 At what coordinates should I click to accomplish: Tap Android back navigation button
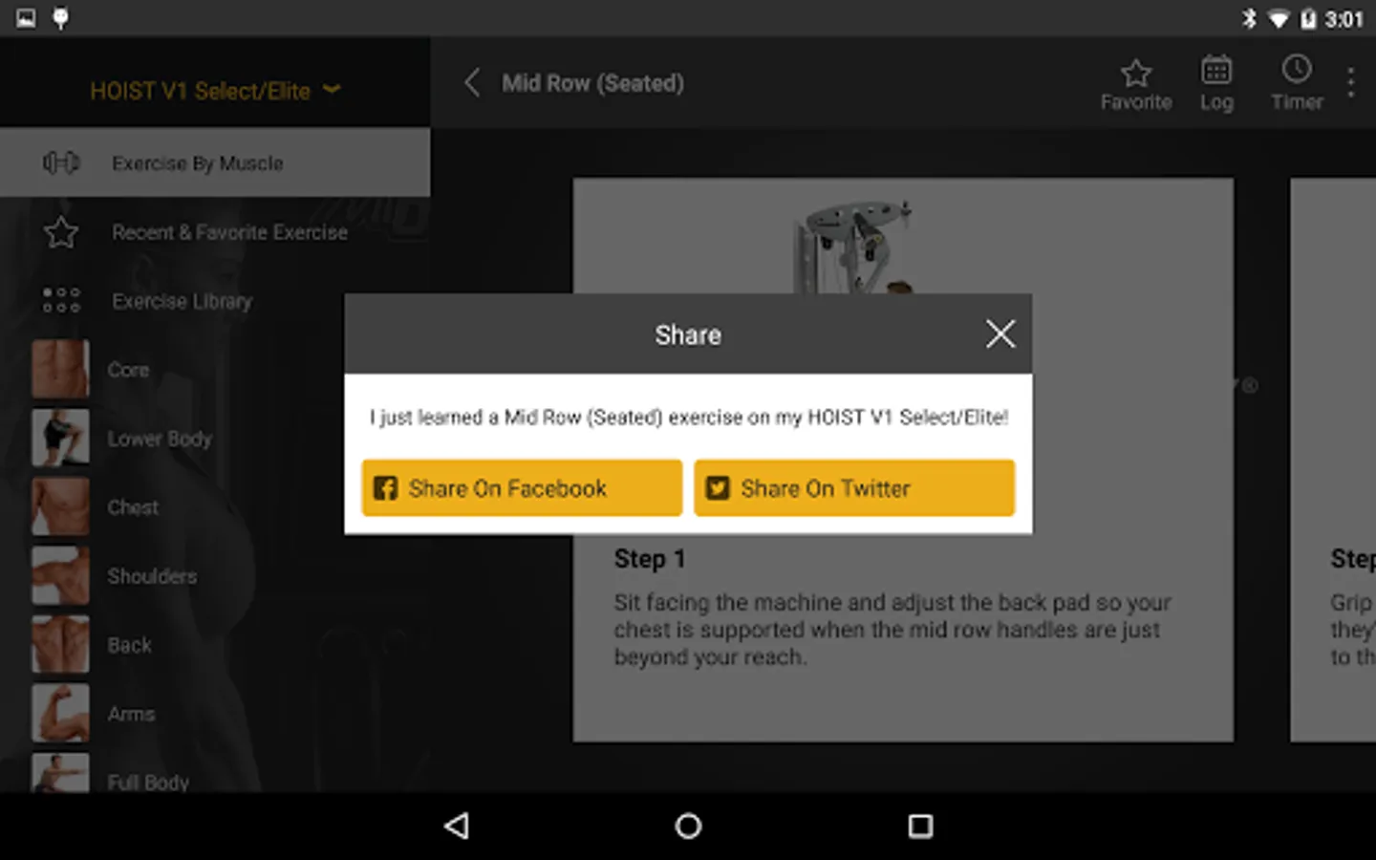click(457, 826)
